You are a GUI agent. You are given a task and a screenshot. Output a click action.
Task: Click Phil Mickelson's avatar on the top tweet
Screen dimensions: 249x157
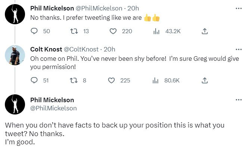tap(15, 14)
